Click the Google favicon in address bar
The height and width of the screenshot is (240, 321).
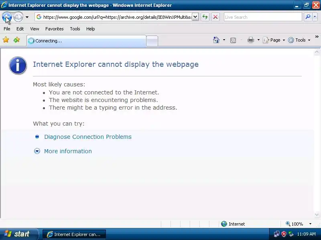click(39, 17)
